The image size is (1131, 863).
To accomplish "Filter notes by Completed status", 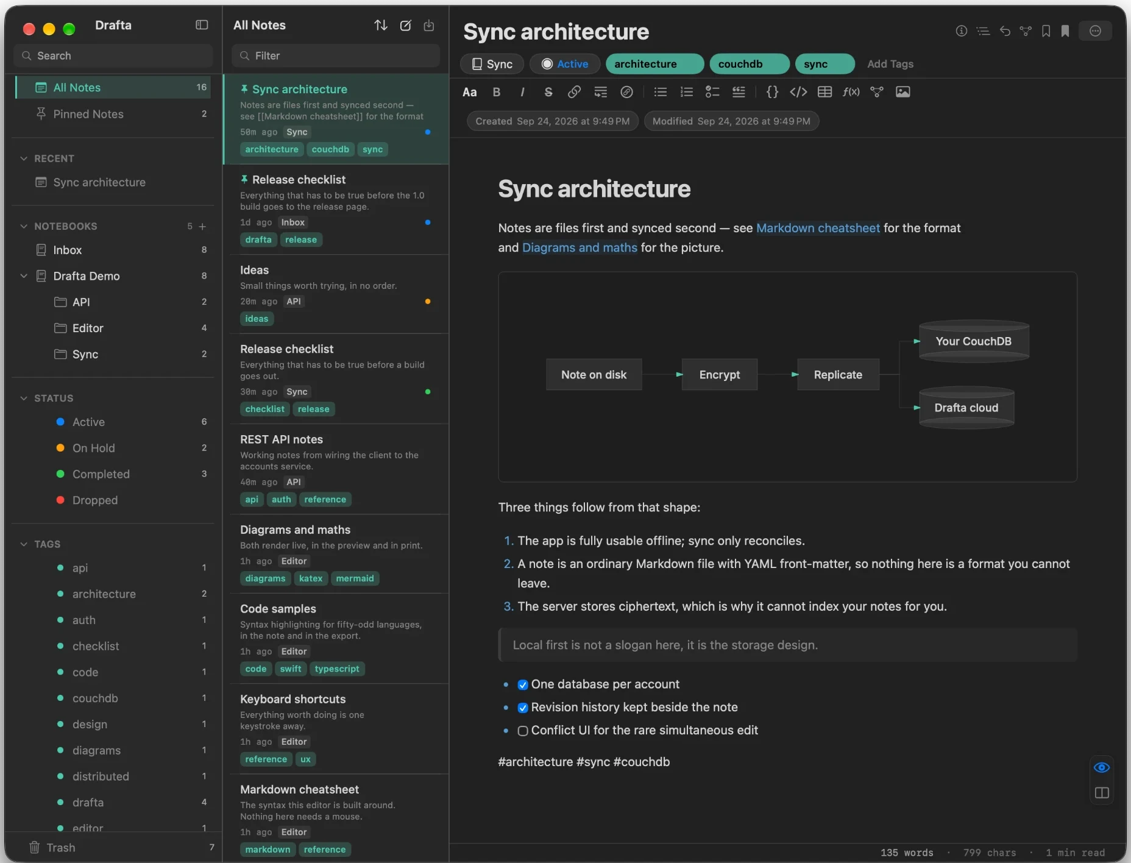I will pyautogui.click(x=113, y=474).
